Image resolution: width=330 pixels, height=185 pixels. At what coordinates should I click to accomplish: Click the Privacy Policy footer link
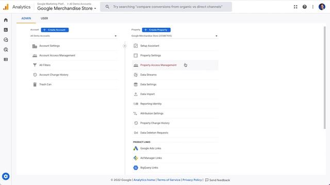click(x=192, y=180)
